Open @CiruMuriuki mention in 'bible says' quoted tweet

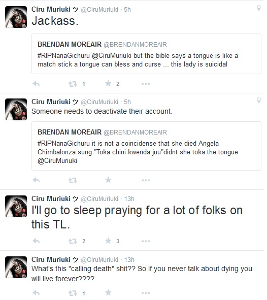112,56
